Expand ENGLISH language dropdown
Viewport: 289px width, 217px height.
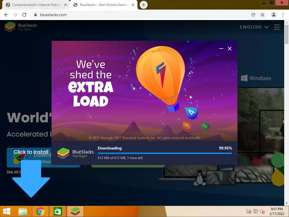click(x=254, y=27)
